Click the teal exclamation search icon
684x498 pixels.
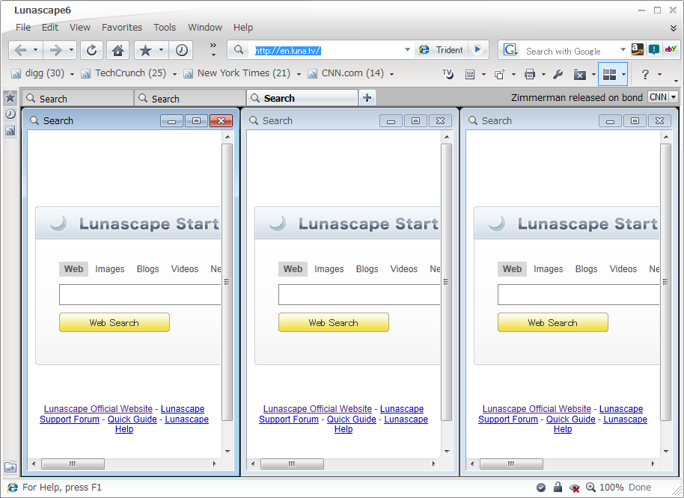pos(653,49)
